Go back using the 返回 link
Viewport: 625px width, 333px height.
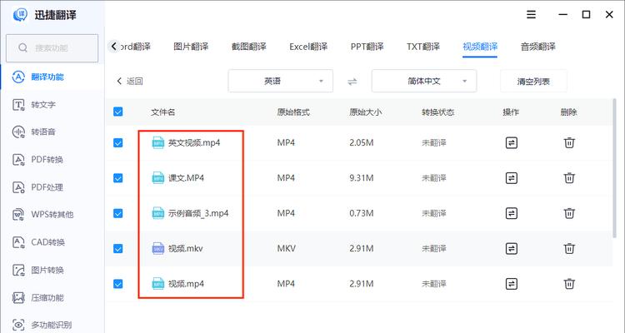[x=129, y=81]
